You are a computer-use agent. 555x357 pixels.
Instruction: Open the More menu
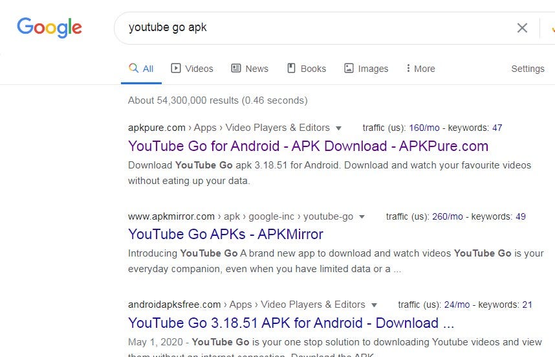point(420,69)
